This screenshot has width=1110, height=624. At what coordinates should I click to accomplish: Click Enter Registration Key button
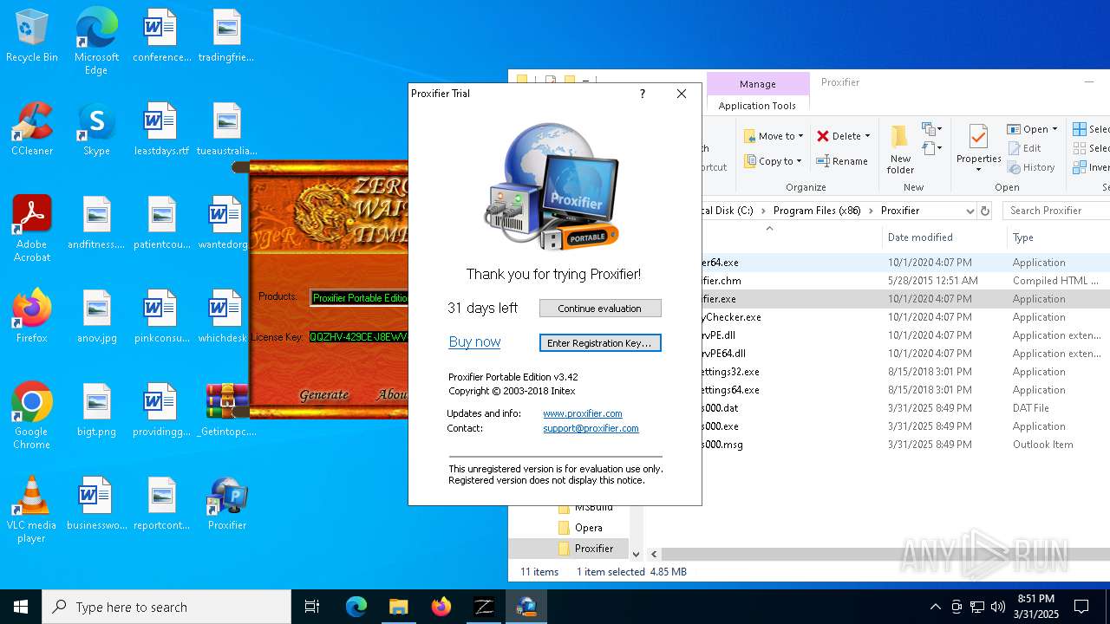pyautogui.click(x=600, y=343)
